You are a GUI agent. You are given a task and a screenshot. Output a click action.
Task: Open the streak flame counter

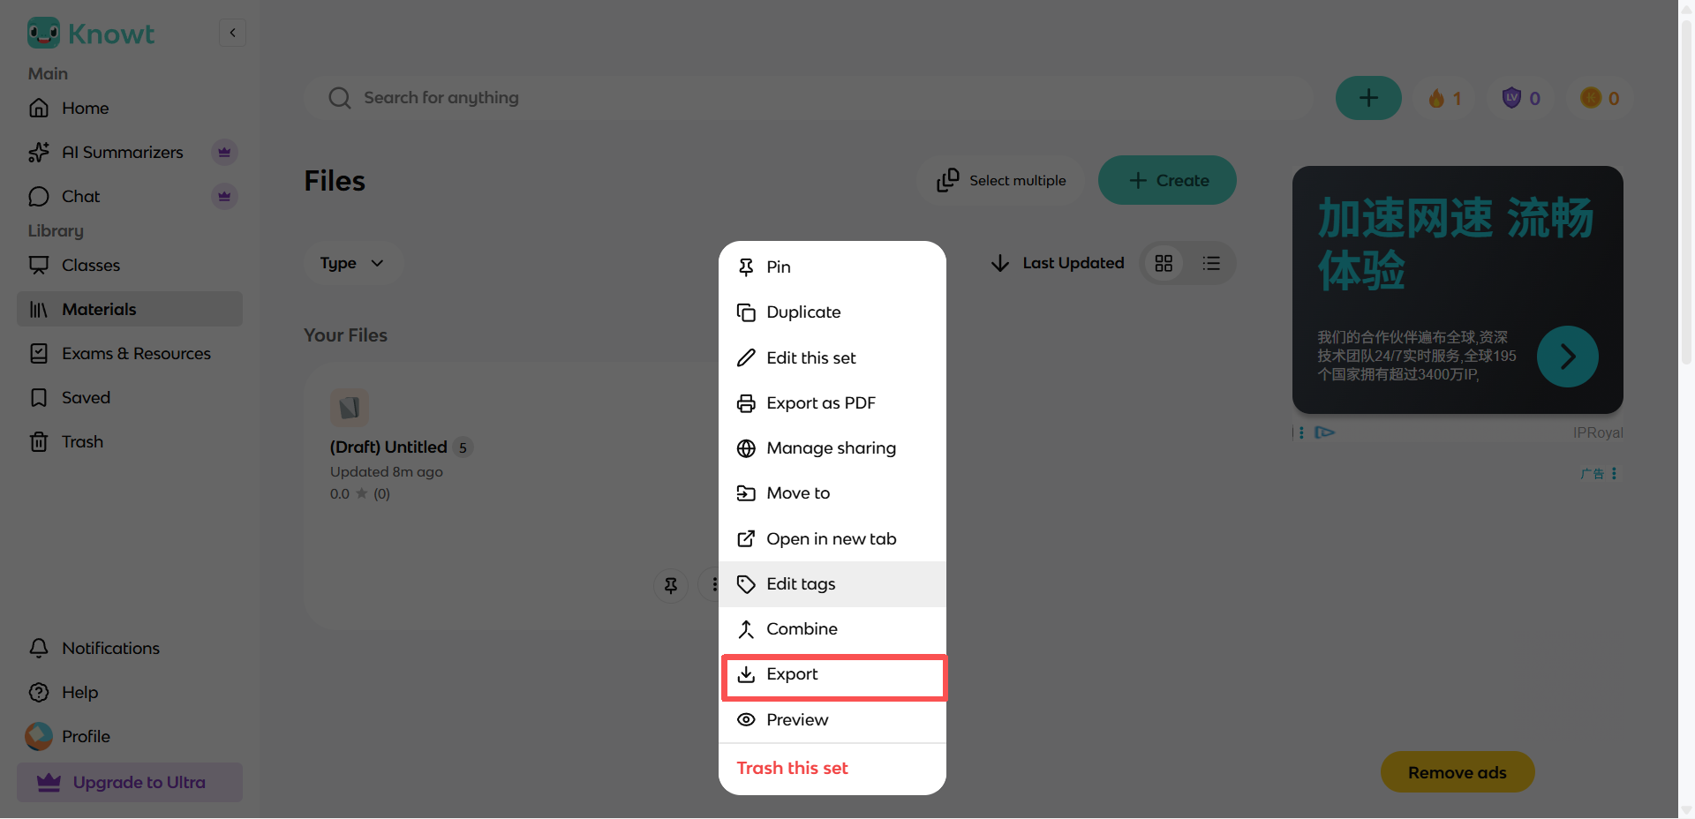(1445, 98)
